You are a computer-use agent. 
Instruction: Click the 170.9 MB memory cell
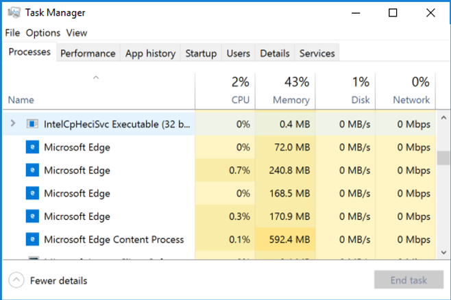[285, 216]
